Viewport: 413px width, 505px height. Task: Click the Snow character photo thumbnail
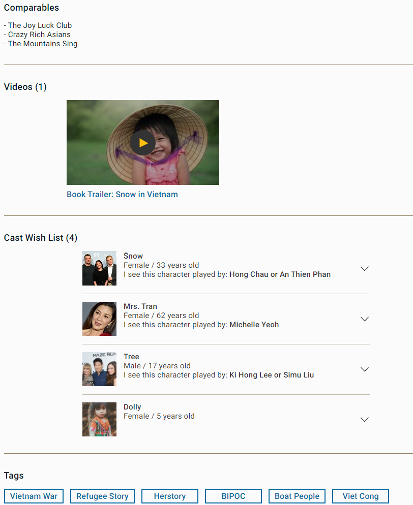coord(99,268)
